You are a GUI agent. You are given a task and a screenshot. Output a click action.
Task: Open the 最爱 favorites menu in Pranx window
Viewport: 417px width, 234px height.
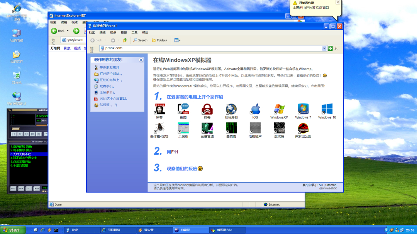[x=124, y=33]
